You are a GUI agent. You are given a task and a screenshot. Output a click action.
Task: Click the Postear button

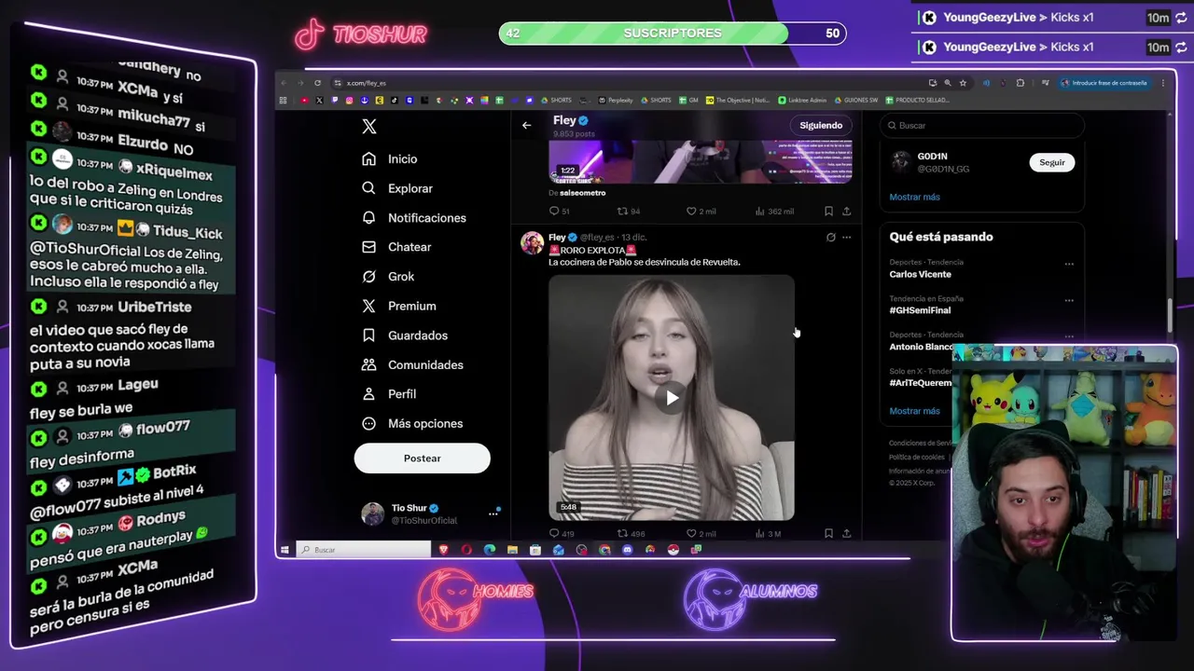[x=422, y=459]
